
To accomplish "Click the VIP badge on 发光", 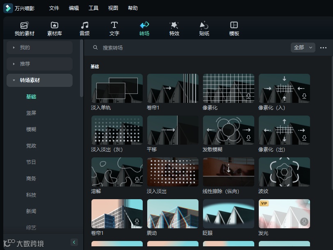I will coord(264,203).
